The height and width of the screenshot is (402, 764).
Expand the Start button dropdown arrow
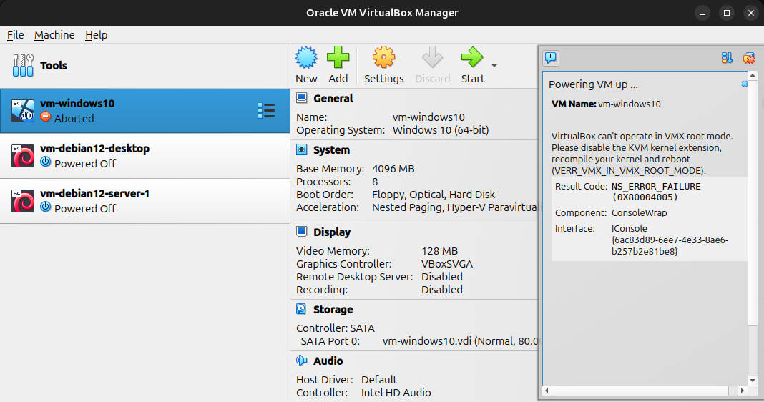click(494, 66)
